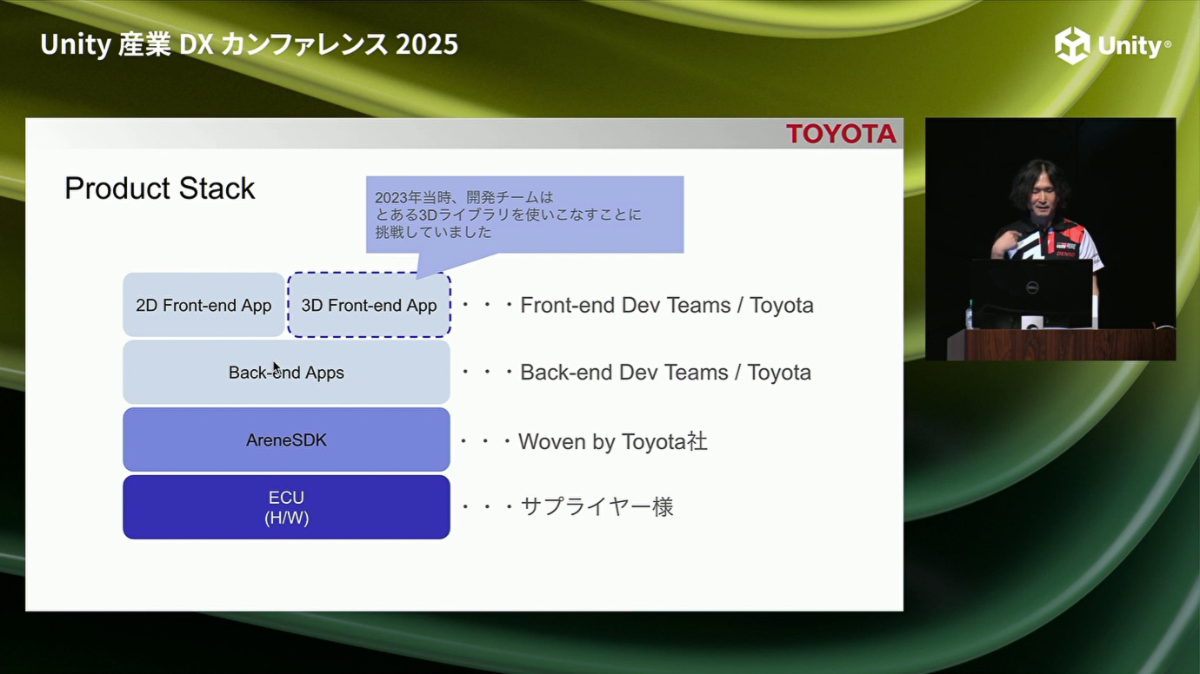Click the "Product Stack" slide heading

point(160,188)
